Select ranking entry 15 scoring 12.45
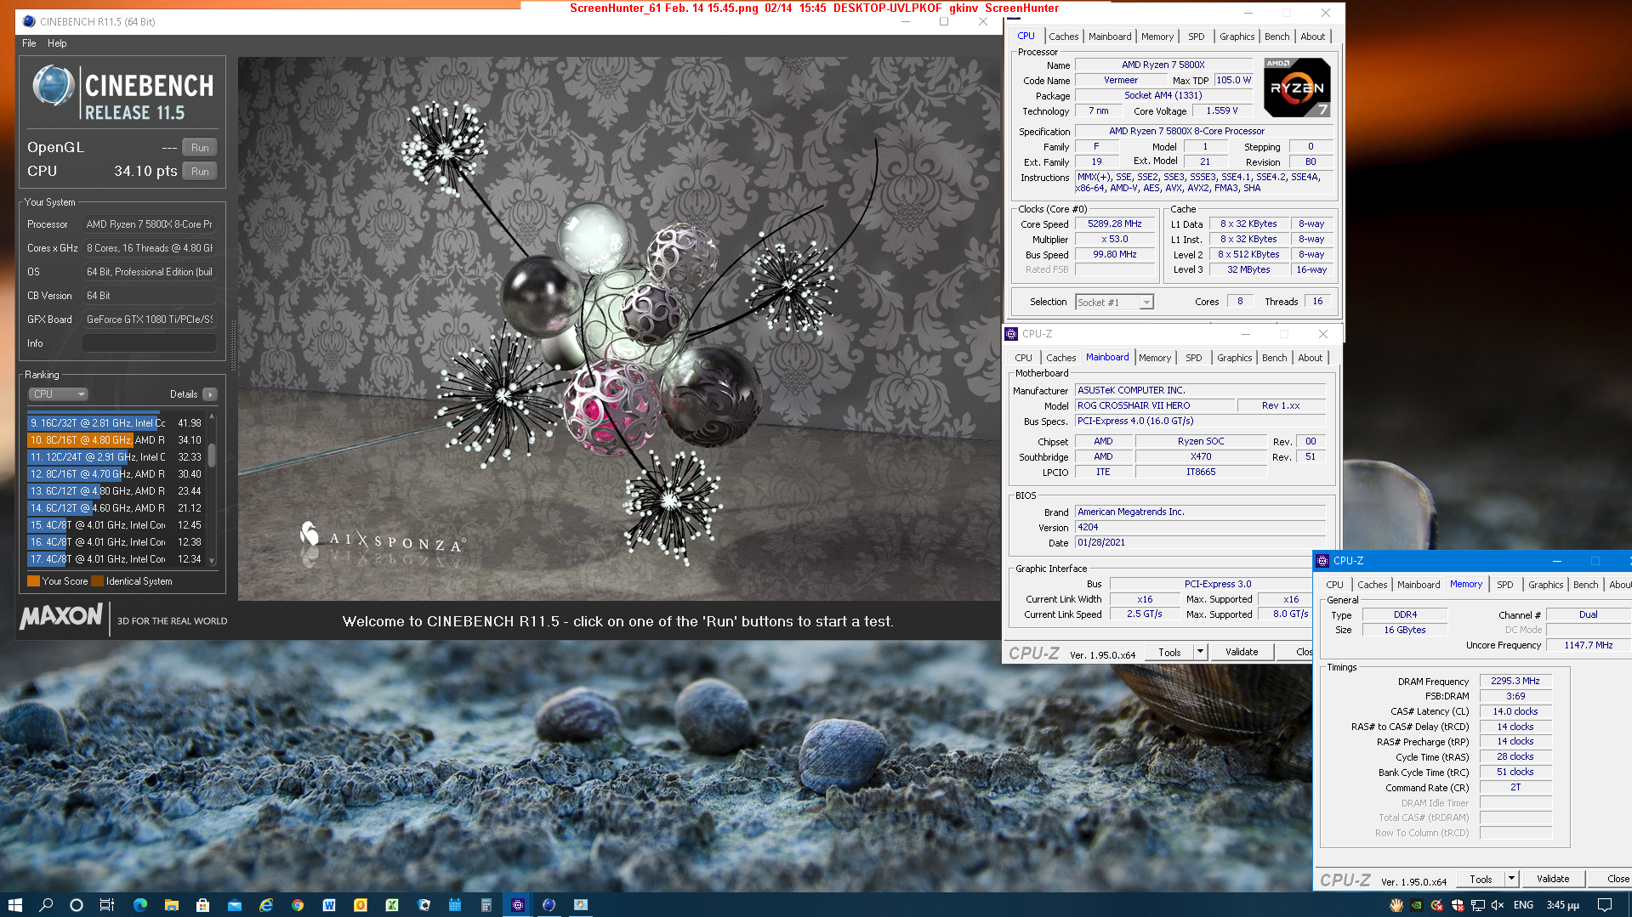Screen dimensions: 1632x917 pos(116,524)
